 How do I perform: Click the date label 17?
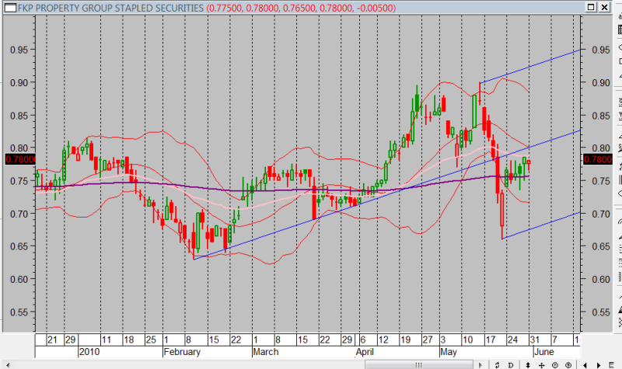(x=491, y=339)
